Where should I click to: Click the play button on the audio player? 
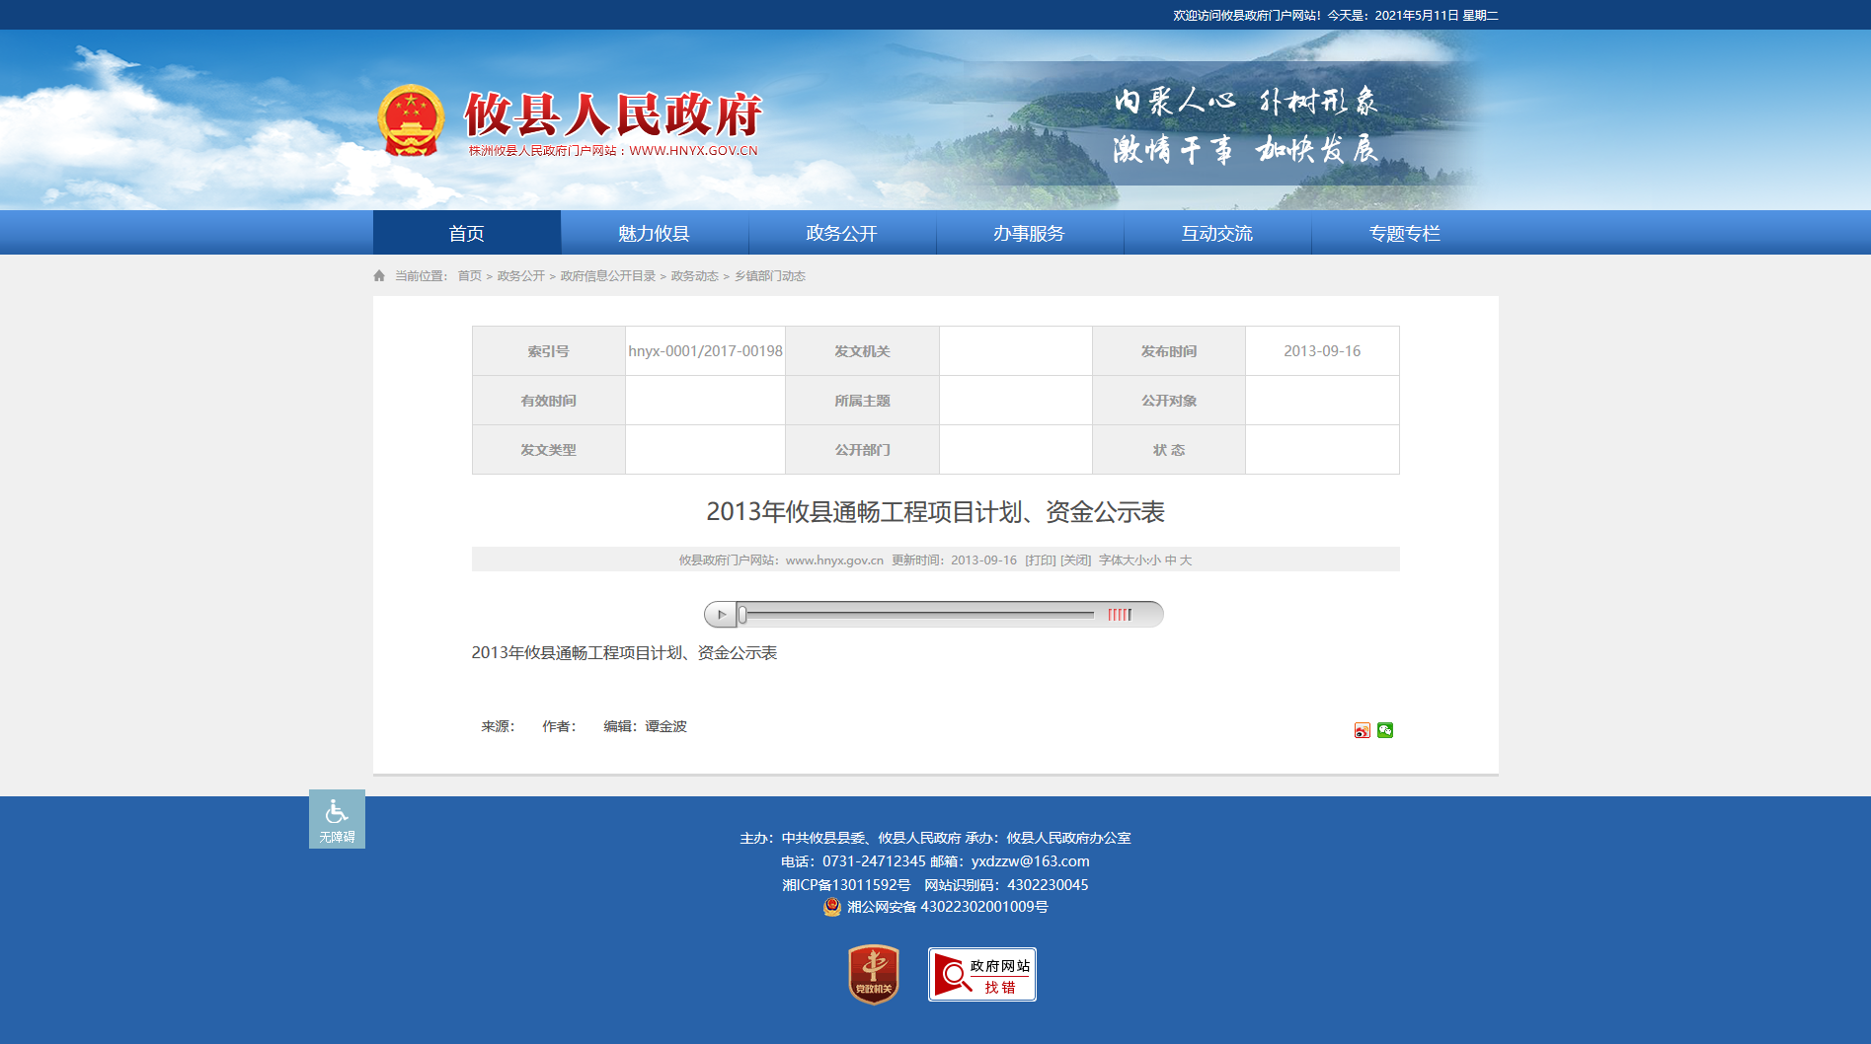click(721, 615)
